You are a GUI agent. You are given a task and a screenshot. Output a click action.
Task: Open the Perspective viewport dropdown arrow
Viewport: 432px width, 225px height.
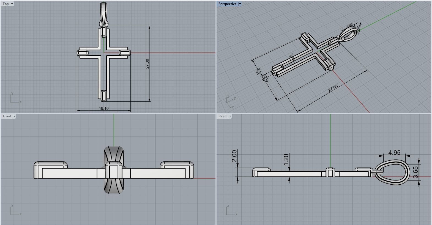pos(240,4)
